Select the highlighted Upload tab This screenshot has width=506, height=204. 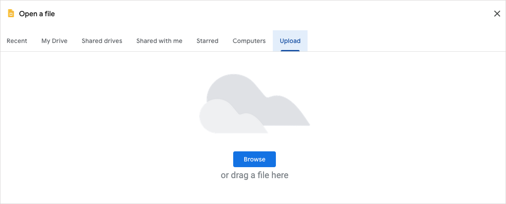[290, 41]
